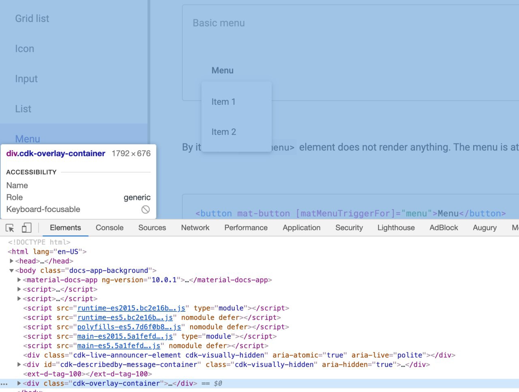This screenshot has height=392, width=519.
Task: Expand the material-docs-app element node
Action: (x=19, y=280)
